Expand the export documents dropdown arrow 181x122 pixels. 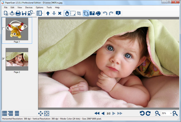pyautogui.click(x=34, y=13)
